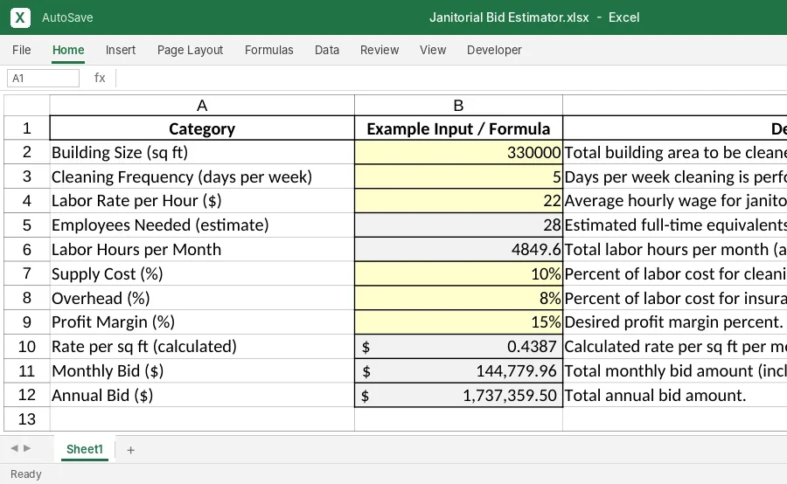Select the Labor Rate per Hour ($) cell
787x484 pixels.
click(x=202, y=201)
